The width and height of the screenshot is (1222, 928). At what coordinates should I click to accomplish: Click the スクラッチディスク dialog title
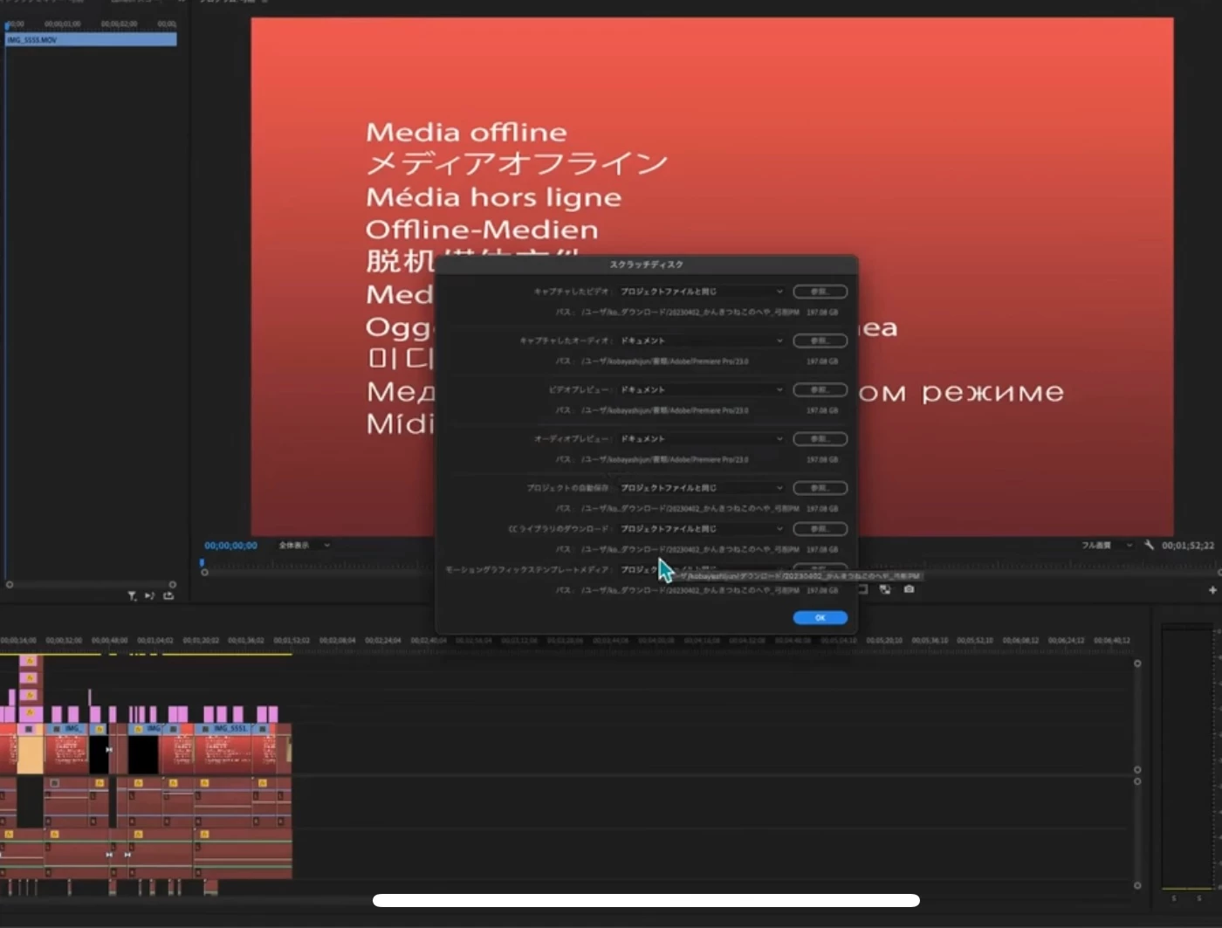pos(647,265)
